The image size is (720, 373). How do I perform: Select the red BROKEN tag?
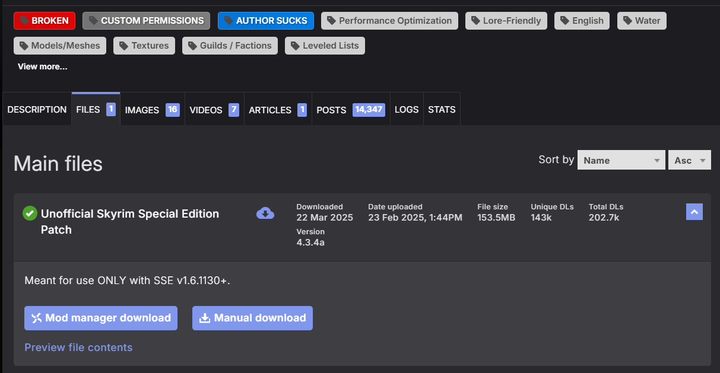pos(45,21)
